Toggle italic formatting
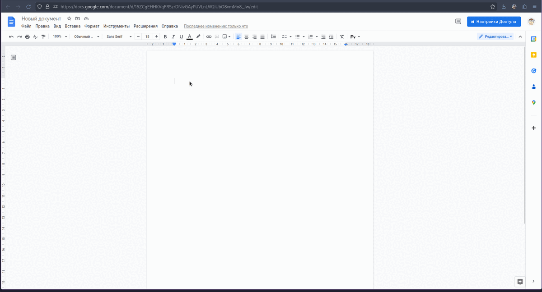 (x=173, y=36)
